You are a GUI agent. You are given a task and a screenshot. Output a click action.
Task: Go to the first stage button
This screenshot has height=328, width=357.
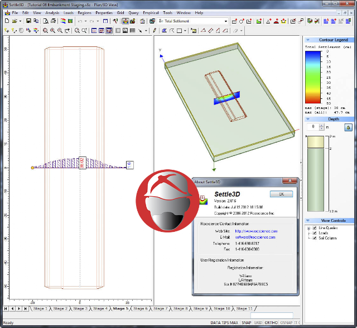tap(6, 308)
